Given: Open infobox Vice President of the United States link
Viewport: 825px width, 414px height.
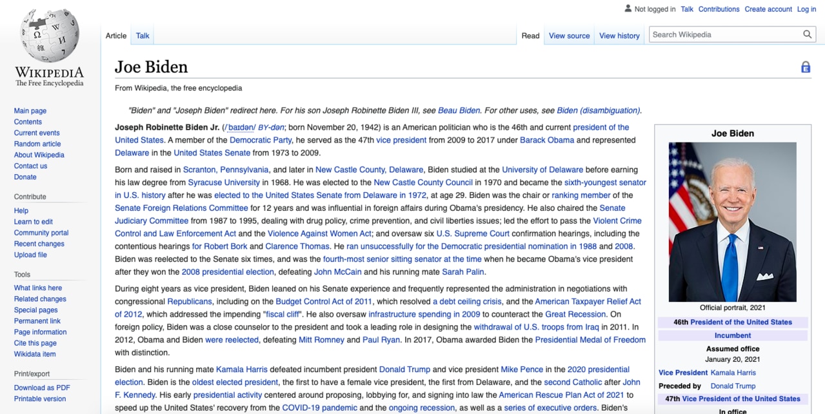Looking at the screenshot, I should [x=741, y=399].
